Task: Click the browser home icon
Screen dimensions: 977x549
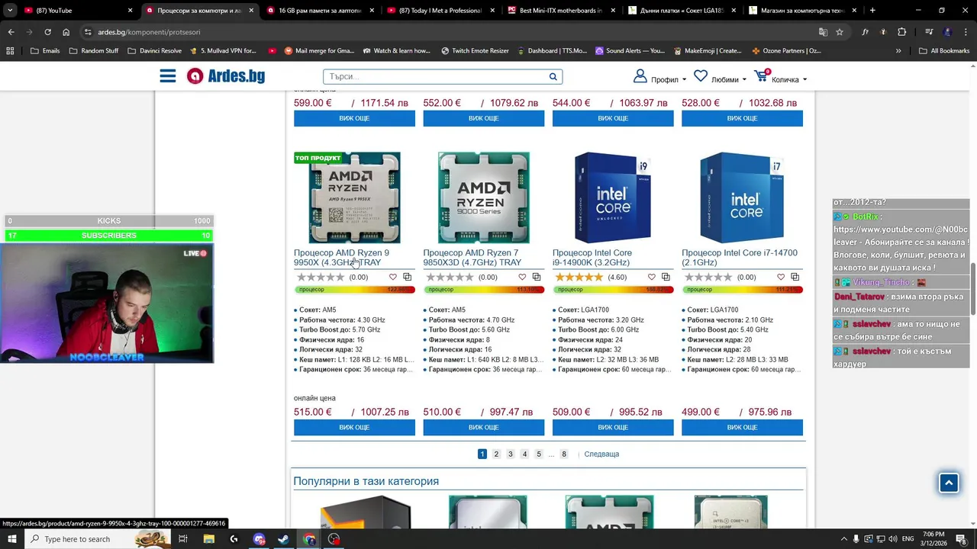Action: pyautogui.click(x=66, y=32)
